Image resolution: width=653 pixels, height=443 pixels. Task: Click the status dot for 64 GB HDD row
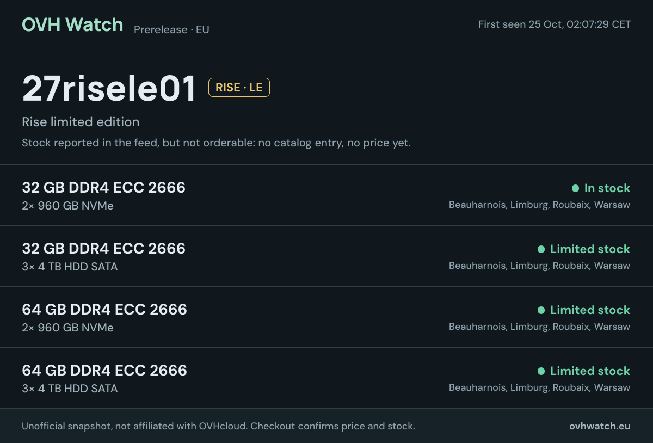[x=541, y=371]
